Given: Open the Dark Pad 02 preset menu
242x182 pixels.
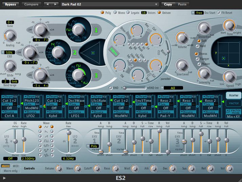Looking at the screenshot, I should click(x=110, y=4).
